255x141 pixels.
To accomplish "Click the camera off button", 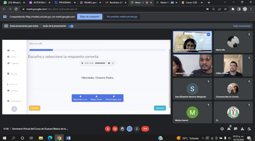I will [115, 129].
